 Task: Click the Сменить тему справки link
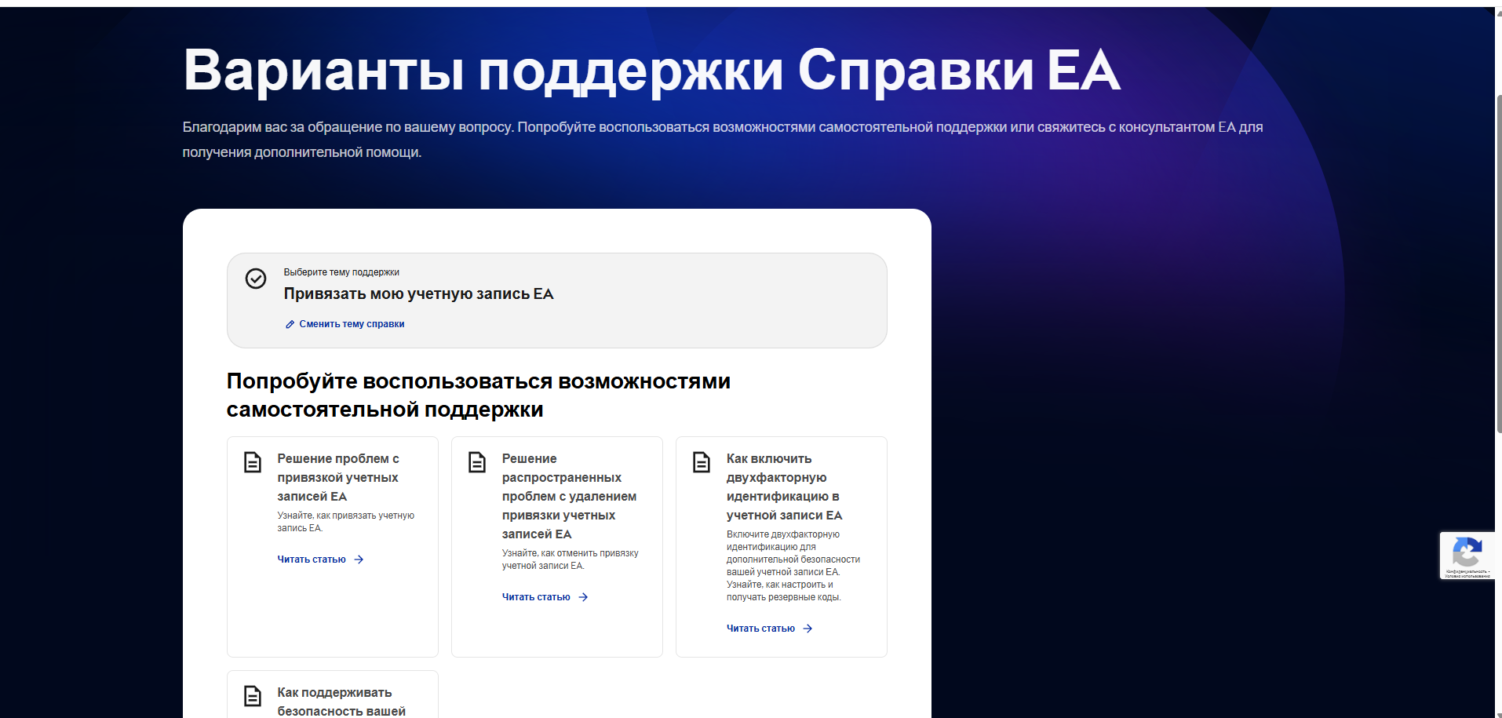(352, 324)
